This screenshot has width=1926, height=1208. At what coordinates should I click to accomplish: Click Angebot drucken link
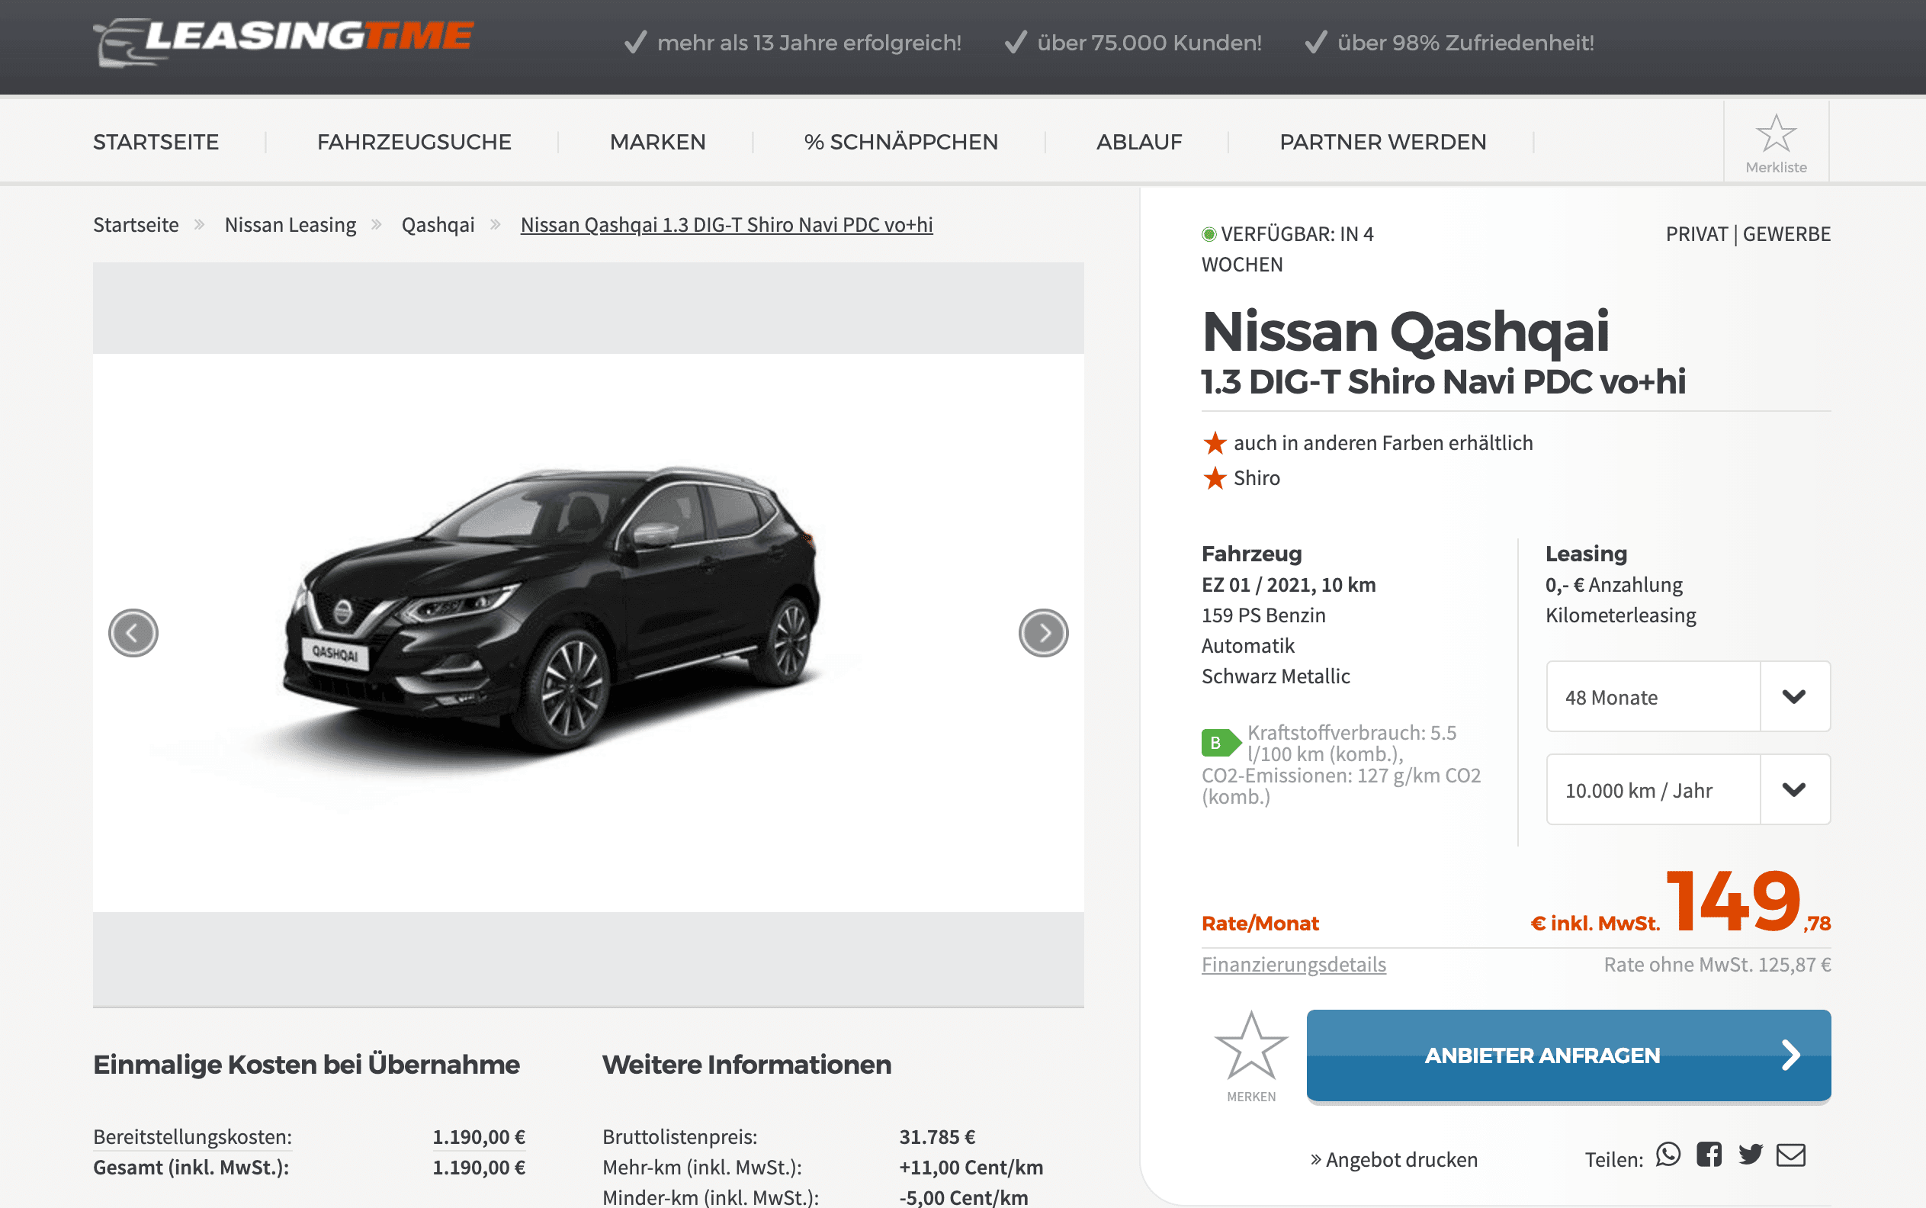coord(1394,1159)
